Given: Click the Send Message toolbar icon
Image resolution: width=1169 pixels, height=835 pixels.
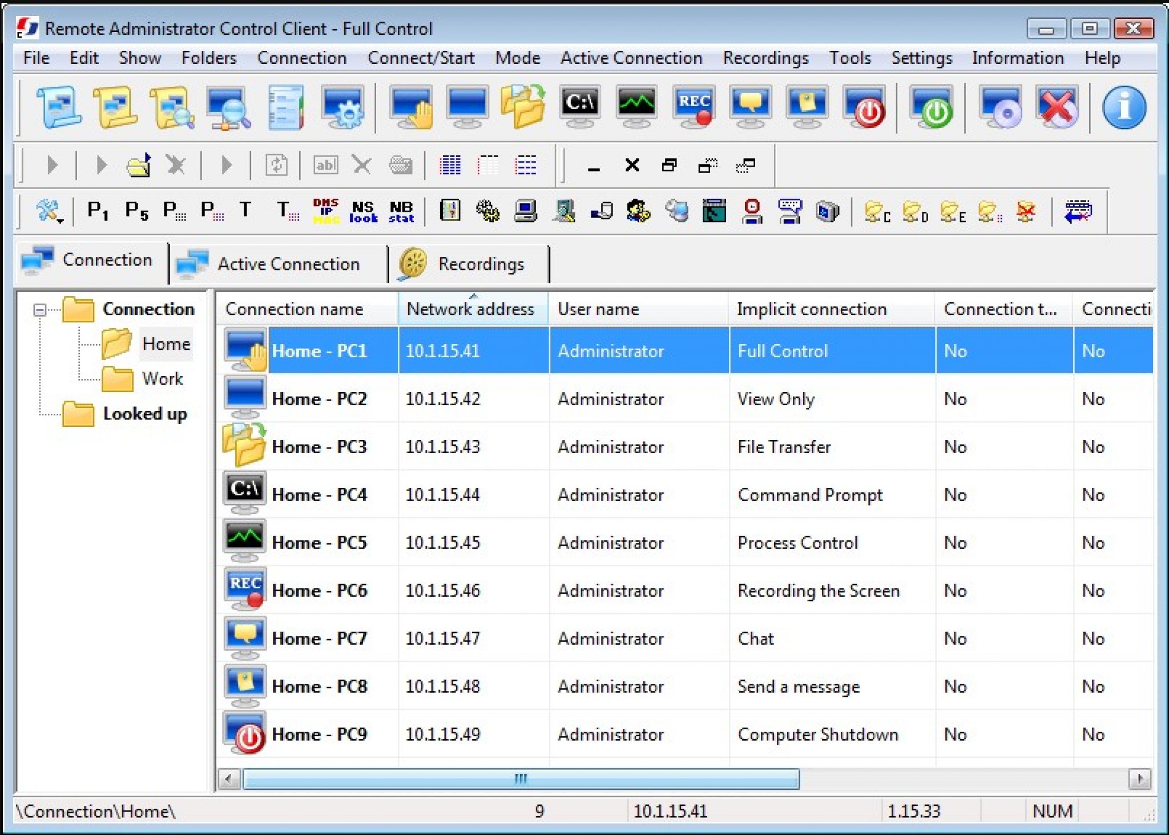Looking at the screenshot, I should pyautogui.click(x=807, y=106).
